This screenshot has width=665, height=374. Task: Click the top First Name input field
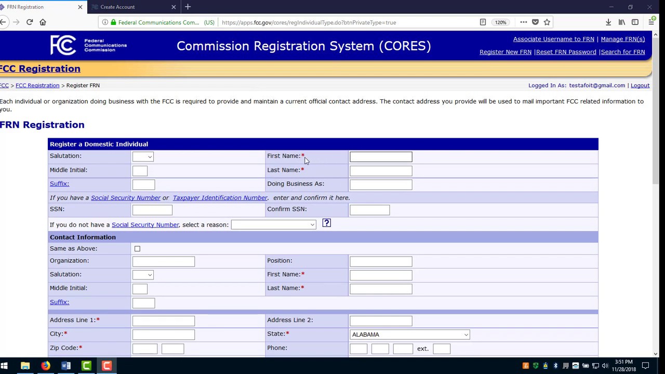point(381,156)
